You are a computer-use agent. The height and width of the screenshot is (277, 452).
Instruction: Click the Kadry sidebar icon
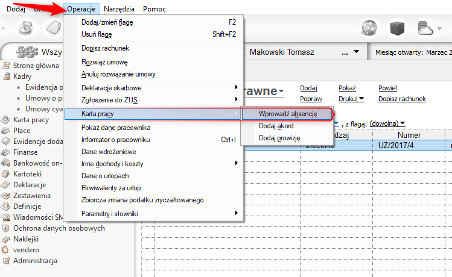tap(7, 76)
